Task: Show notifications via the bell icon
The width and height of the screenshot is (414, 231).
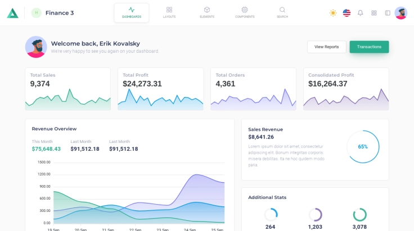Action: [x=361, y=13]
